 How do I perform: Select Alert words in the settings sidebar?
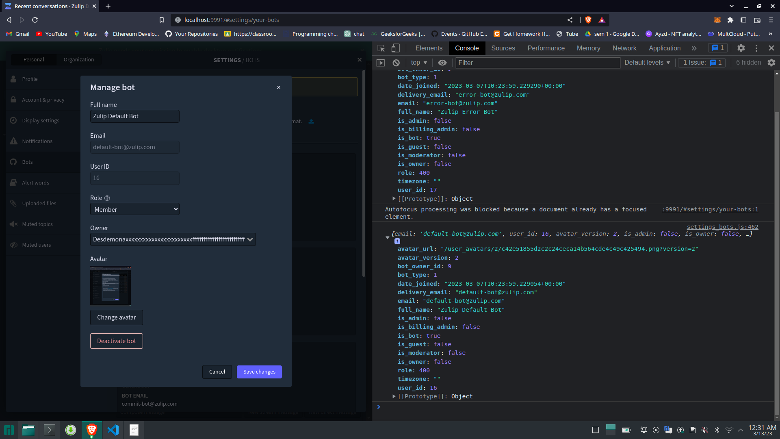click(x=36, y=183)
